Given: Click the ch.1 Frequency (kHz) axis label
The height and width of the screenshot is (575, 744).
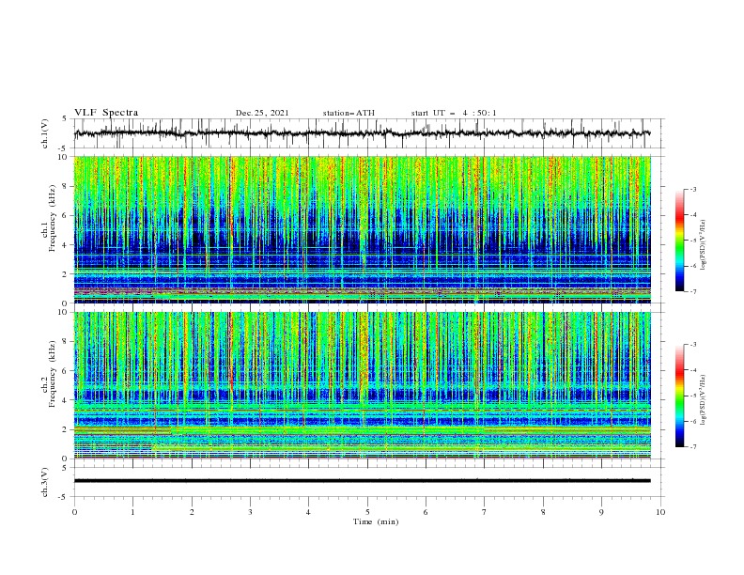Looking at the screenshot, I should [x=49, y=219].
